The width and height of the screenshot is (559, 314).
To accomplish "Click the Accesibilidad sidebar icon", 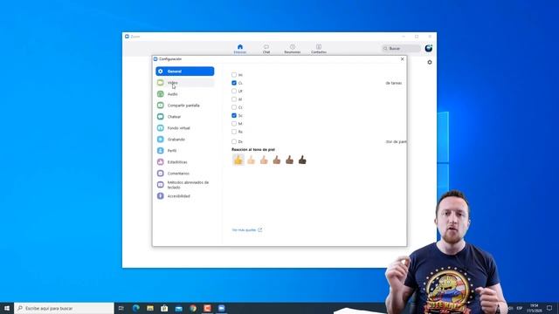I will coord(161,196).
